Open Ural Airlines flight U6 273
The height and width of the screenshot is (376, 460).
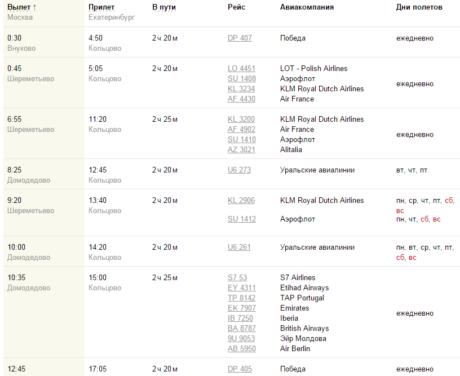(x=239, y=170)
